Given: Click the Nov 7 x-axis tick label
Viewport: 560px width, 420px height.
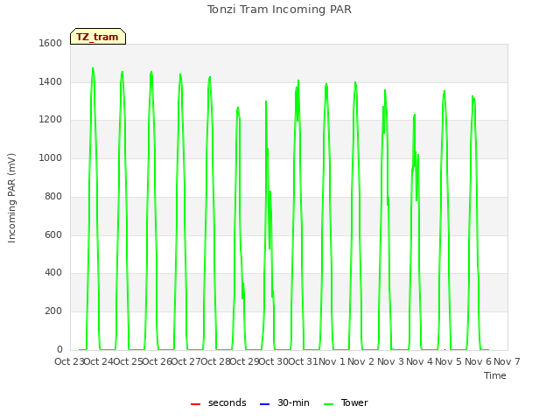Looking at the screenshot, I should (x=507, y=361).
